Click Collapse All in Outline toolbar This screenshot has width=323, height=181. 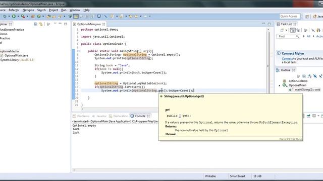pyautogui.click(x=304, y=76)
